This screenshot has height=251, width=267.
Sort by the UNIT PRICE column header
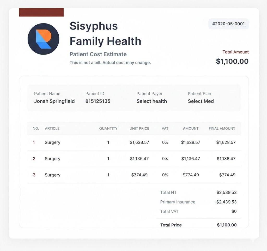139,128
